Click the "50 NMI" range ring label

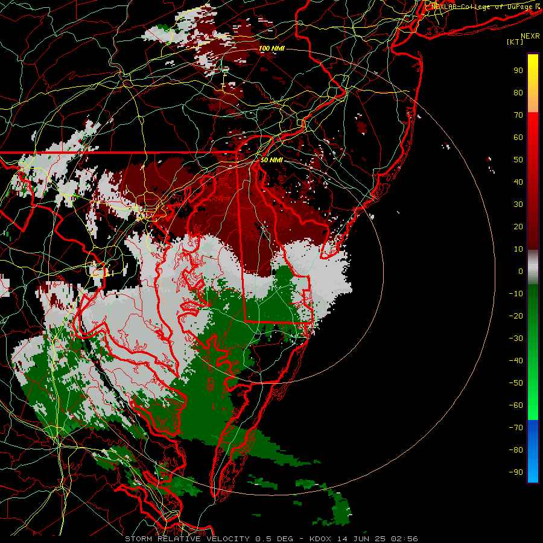[271, 160]
